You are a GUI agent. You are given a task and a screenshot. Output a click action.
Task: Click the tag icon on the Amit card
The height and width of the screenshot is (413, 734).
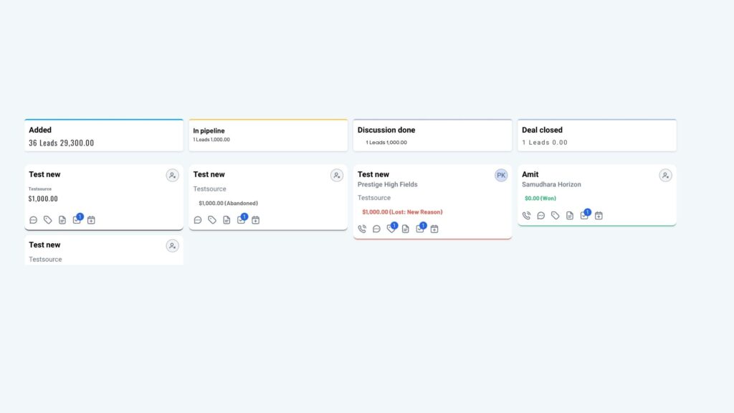coord(554,215)
